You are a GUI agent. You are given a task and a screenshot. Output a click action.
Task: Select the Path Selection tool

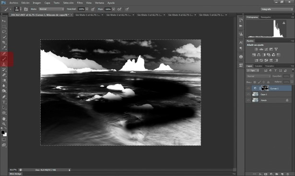point(4,108)
